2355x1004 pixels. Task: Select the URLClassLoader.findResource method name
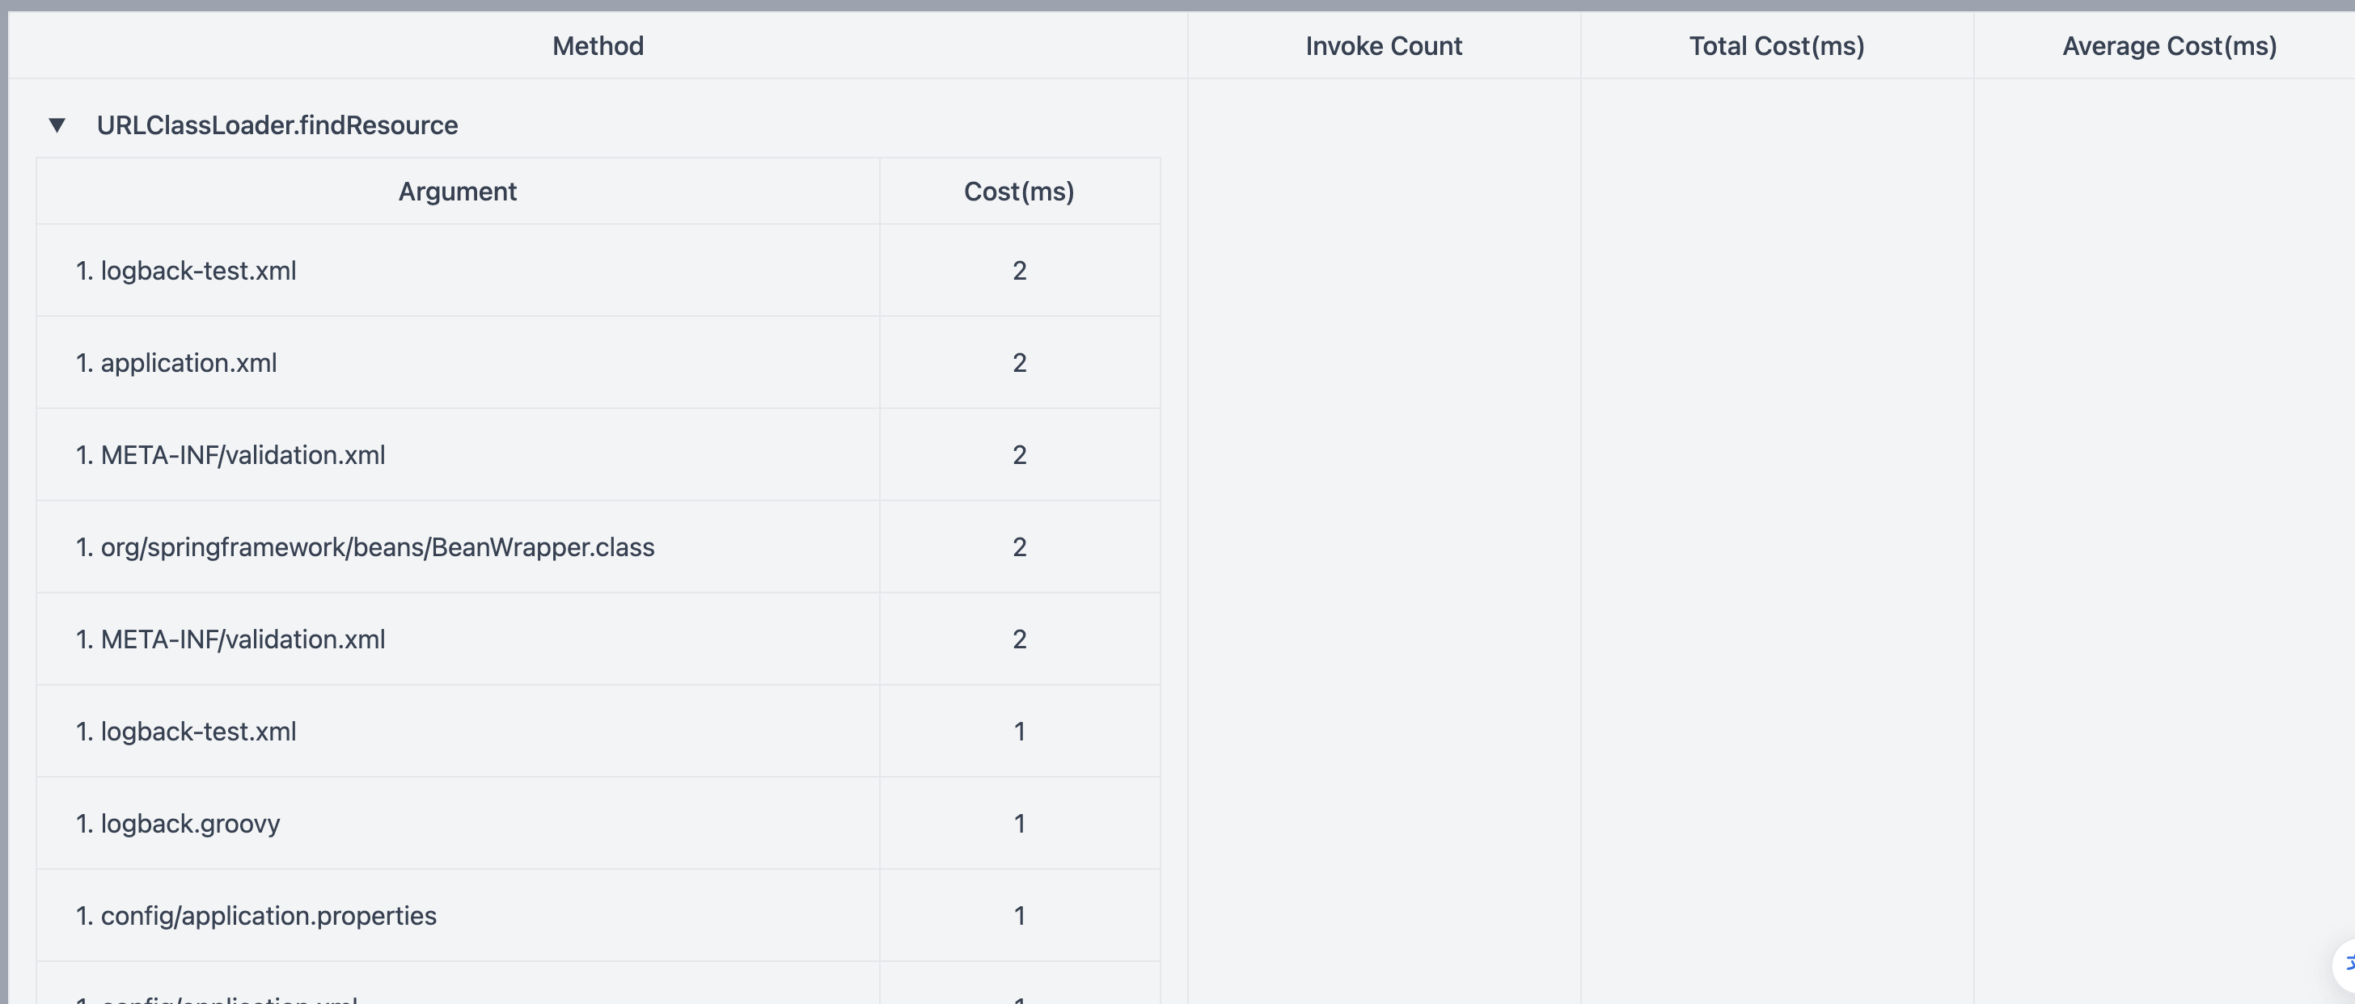click(x=277, y=125)
